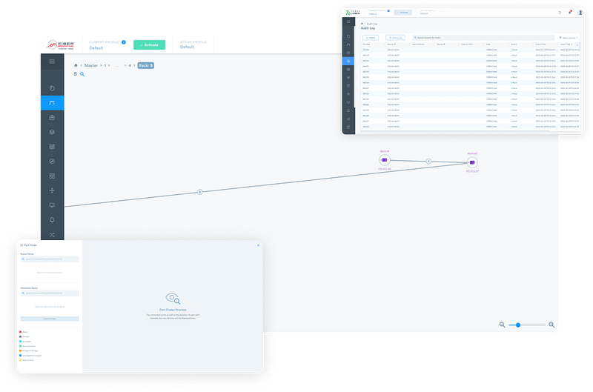Click the user avatar in Audit Log window
Image resolution: width=593 pixels, height=392 pixels.
(x=580, y=13)
